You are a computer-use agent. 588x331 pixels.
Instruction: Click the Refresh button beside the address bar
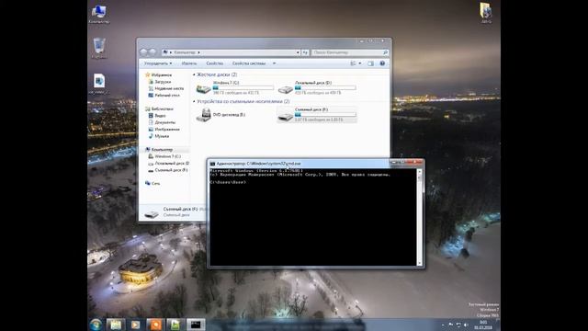tap(305, 52)
